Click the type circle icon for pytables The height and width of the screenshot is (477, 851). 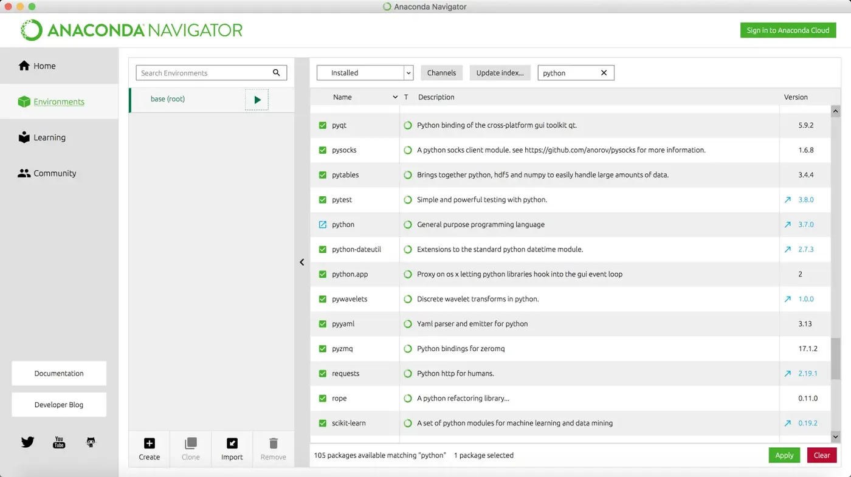click(408, 175)
